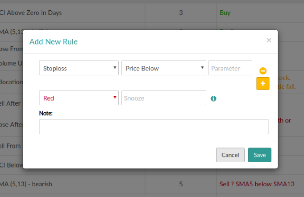The width and height of the screenshot is (304, 197).
Task: Click the red arrow on color selector
Action: pos(115,97)
